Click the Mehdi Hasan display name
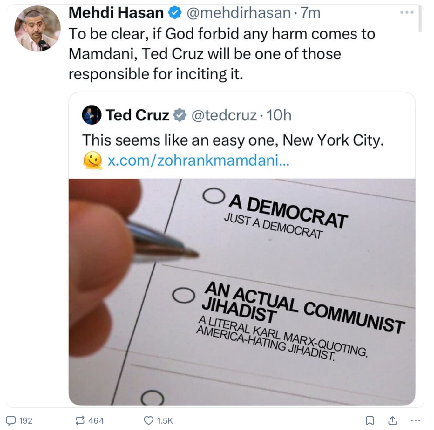This screenshot has width=434, height=430. click(116, 13)
